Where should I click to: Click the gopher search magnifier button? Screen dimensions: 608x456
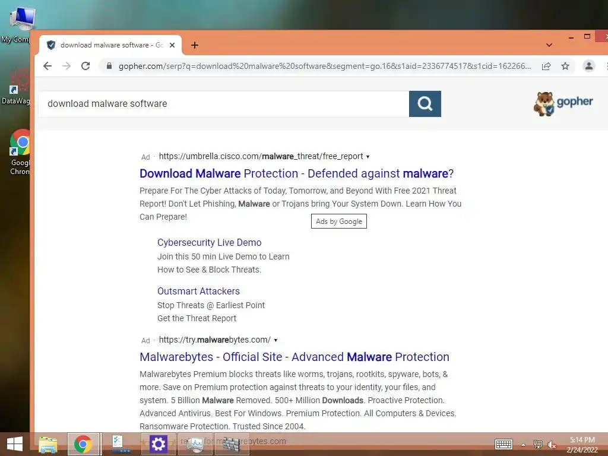[x=425, y=103]
